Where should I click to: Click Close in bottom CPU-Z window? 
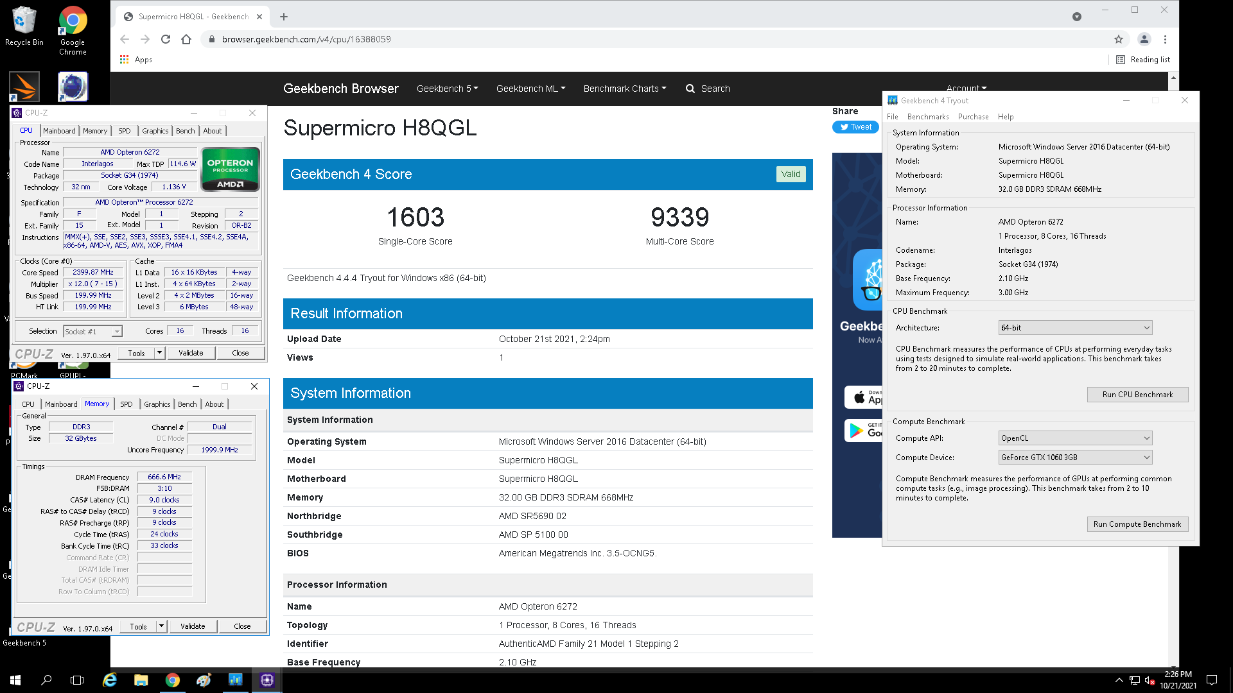click(x=242, y=626)
